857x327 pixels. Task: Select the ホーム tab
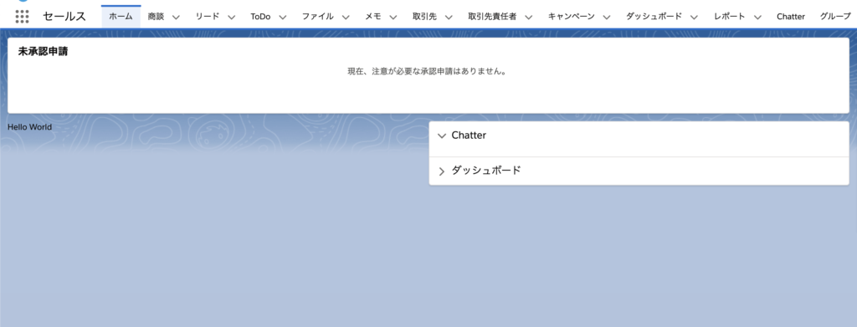[x=121, y=17]
